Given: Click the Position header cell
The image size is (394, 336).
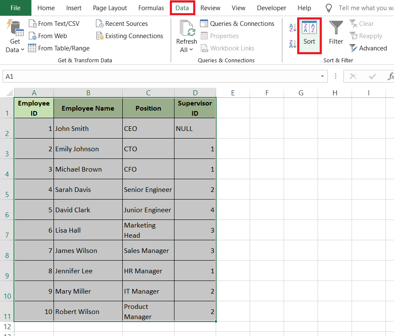Looking at the screenshot, I should pos(148,108).
